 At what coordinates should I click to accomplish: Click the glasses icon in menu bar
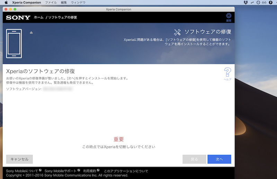point(264,2)
